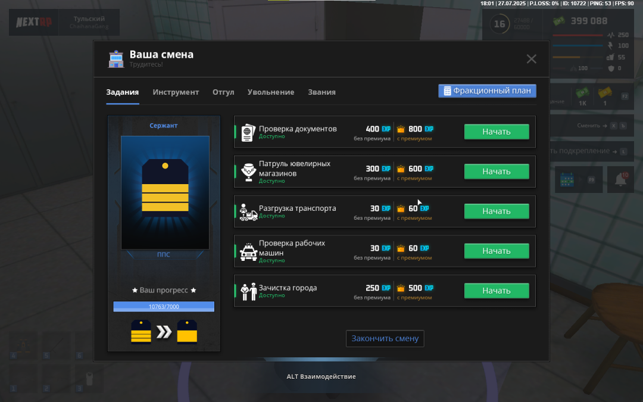Click inventory slot 3 with item

[x=89, y=378]
